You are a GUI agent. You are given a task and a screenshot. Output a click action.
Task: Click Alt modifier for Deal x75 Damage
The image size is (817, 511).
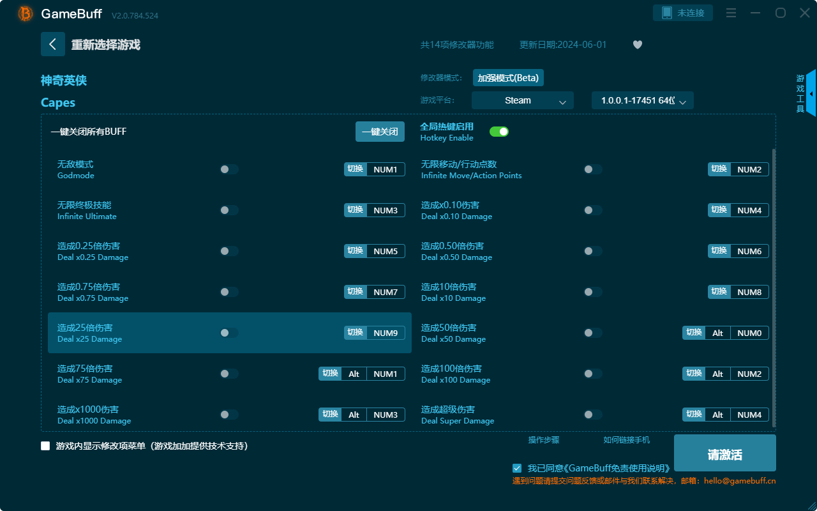pos(354,374)
